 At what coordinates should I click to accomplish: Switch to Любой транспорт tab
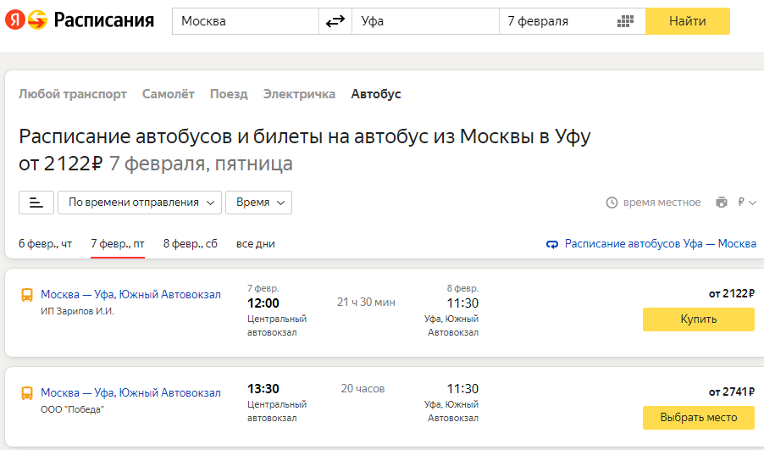pyautogui.click(x=73, y=94)
